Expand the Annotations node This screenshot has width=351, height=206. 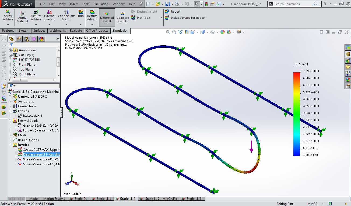coord(10,50)
